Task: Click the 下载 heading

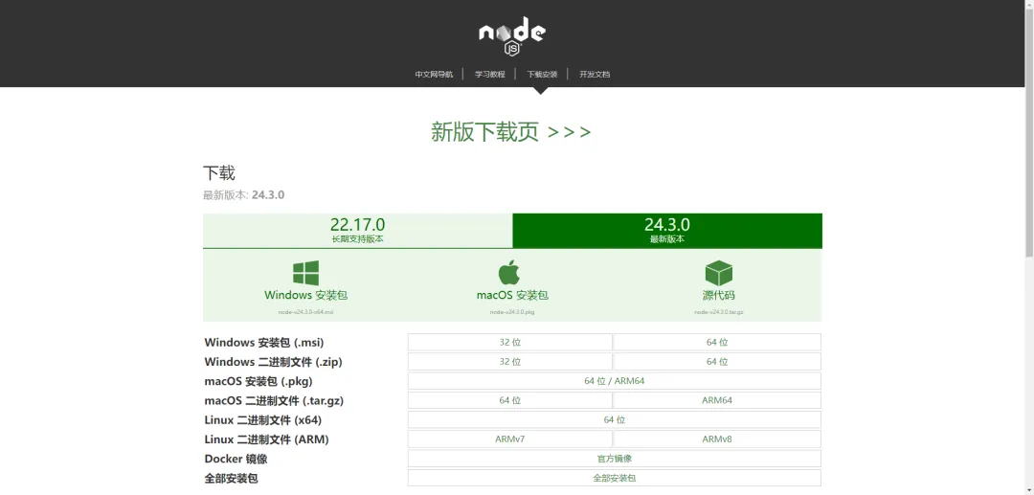Action: click(219, 173)
